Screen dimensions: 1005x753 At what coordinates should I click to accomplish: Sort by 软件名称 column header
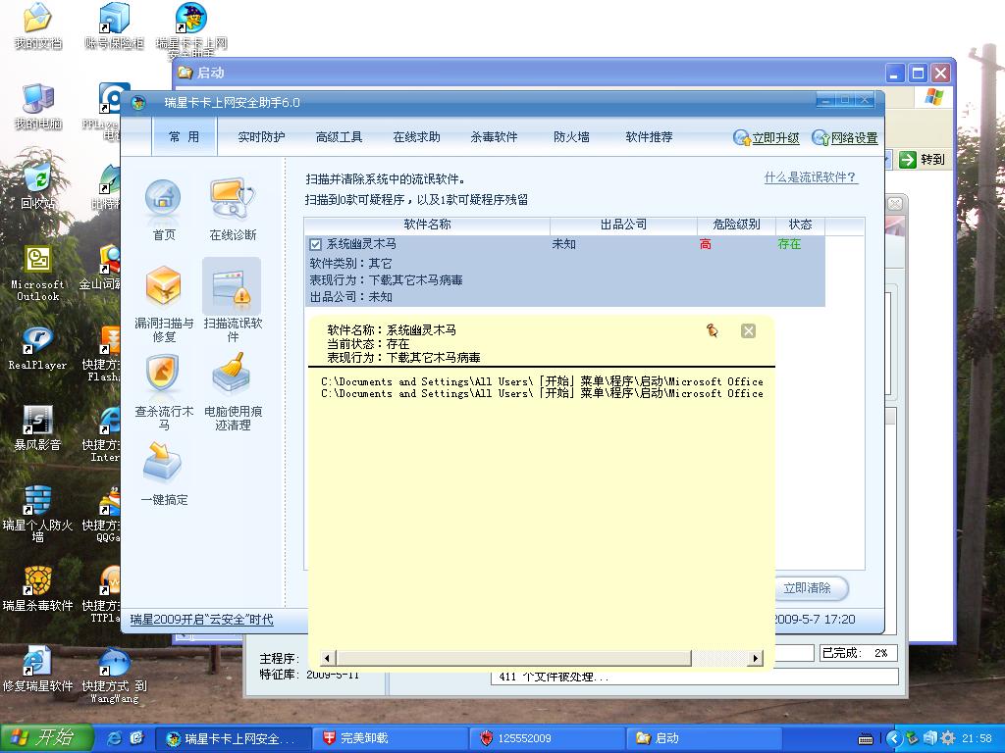pos(427,225)
